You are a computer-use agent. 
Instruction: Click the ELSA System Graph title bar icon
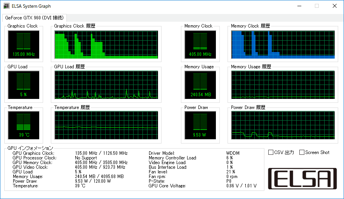pyautogui.click(x=7, y=6)
